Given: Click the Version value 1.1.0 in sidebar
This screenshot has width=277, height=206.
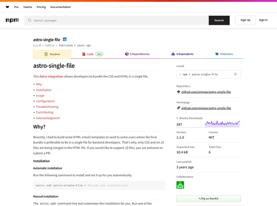Looking at the screenshot, I should click(x=180, y=137).
